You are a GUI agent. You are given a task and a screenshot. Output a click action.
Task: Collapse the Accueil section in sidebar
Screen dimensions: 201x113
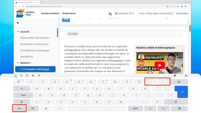coord(18,32)
